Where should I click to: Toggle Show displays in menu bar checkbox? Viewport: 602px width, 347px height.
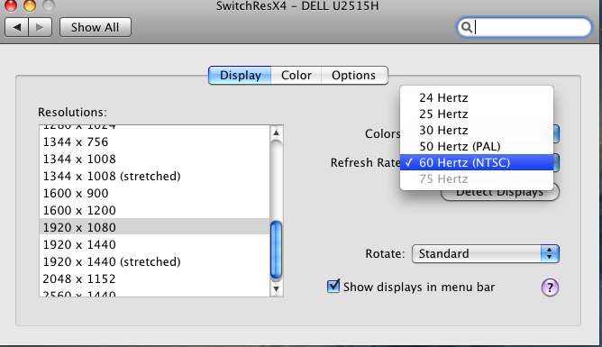point(333,287)
